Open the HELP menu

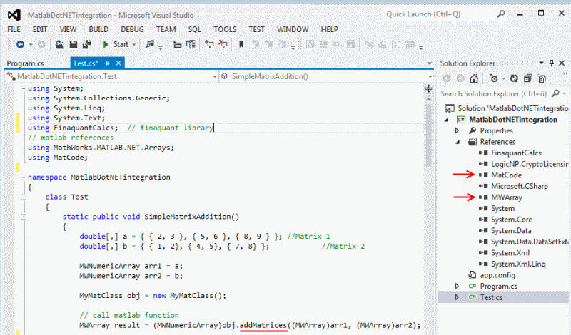tap(329, 29)
